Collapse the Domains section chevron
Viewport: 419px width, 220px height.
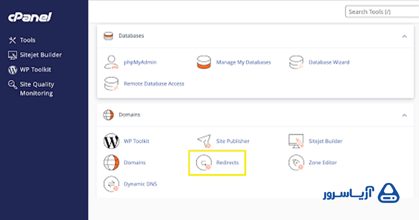pos(404,115)
